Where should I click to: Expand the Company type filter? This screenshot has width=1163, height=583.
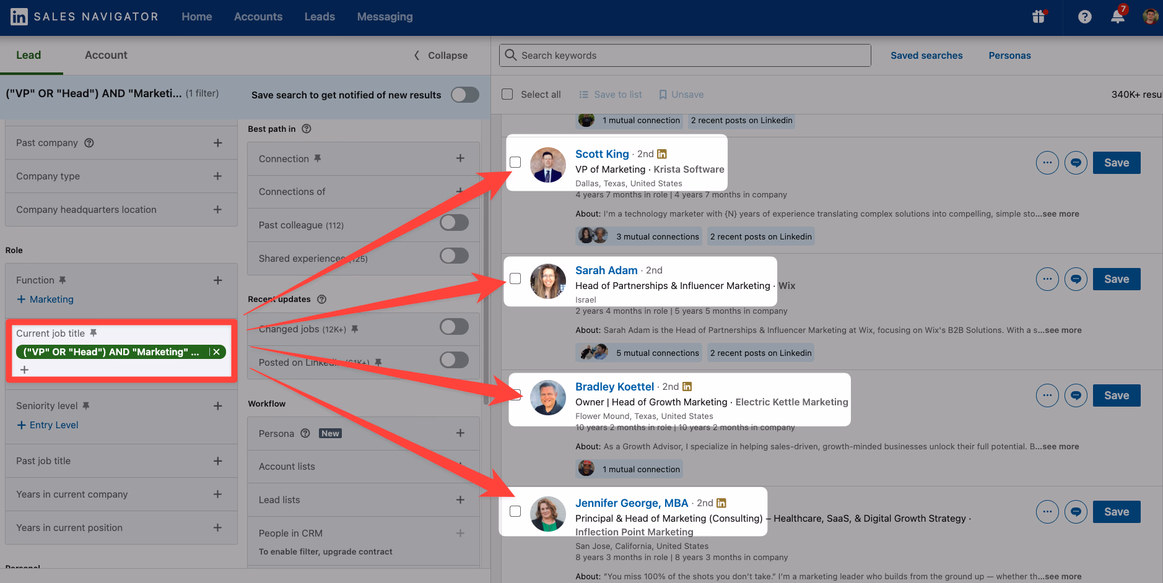point(218,176)
